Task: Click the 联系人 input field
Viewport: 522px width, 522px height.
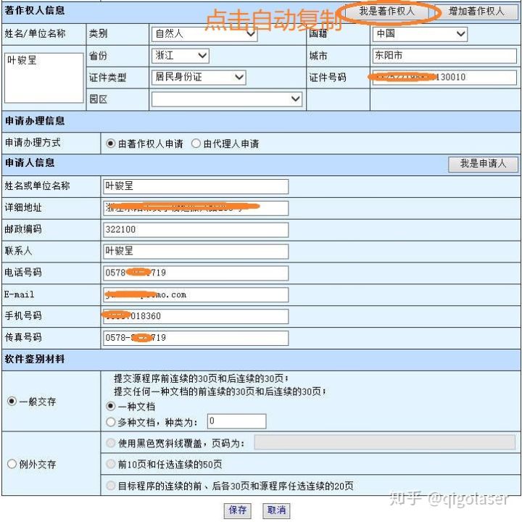Action: pos(196,252)
